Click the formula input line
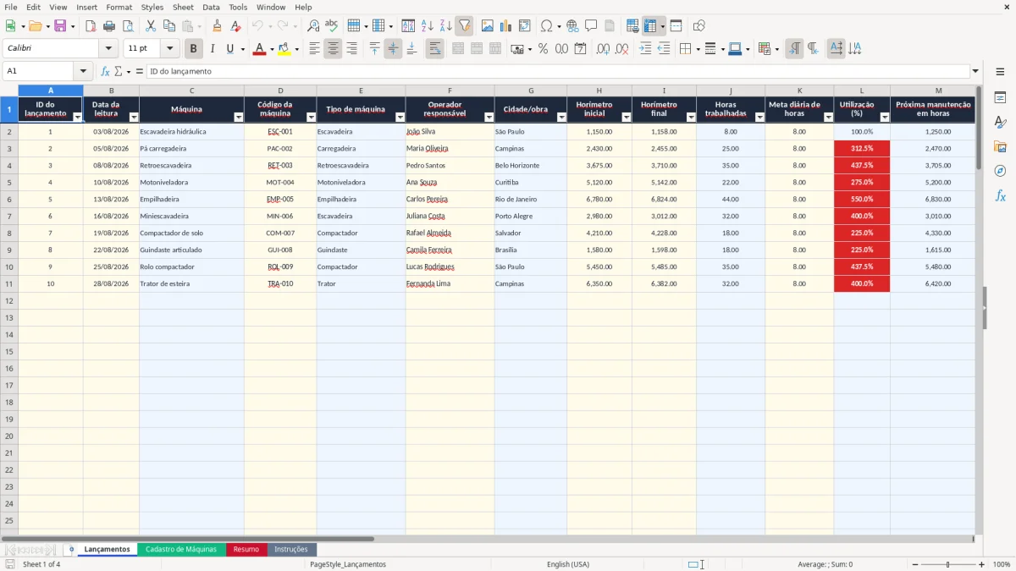Viewport: 1016px width, 571px height. pos(557,72)
